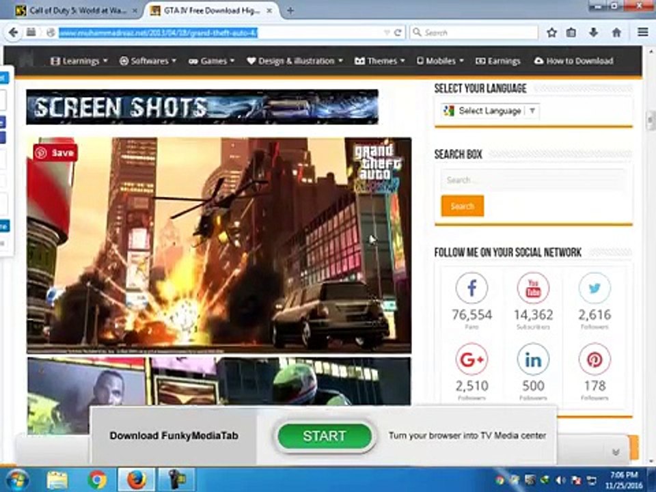
Task: Open the Google Plus social icon
Action: (471, 359)
